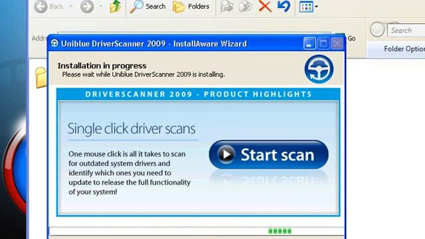Click the Move To folder icon

tap(226, 6)
